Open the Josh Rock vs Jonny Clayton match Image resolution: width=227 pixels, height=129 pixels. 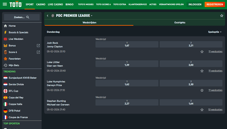click(x=55, y=45)
